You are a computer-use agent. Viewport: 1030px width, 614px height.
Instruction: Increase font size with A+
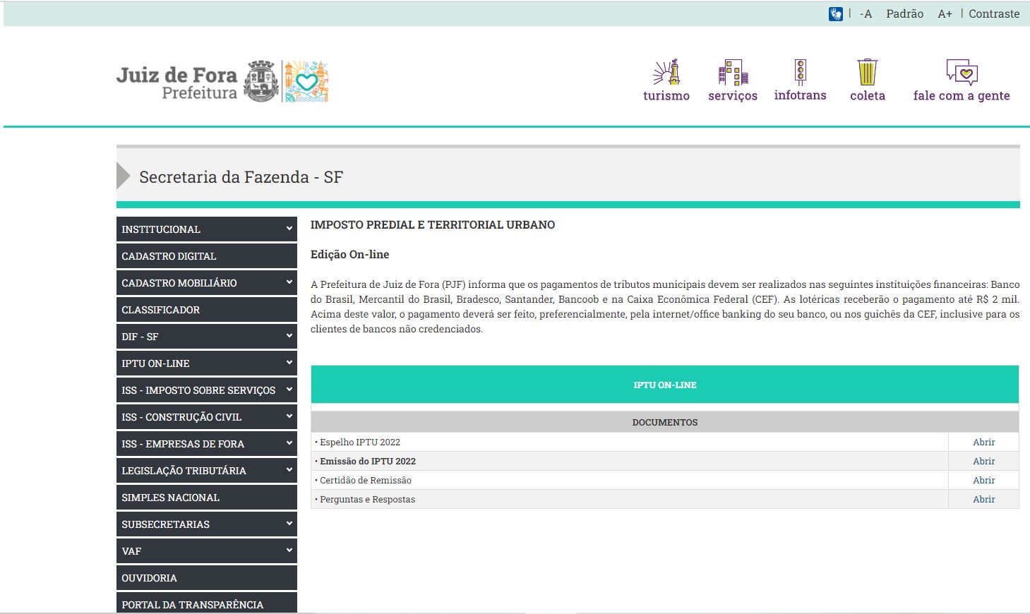[x=945, y=14]
